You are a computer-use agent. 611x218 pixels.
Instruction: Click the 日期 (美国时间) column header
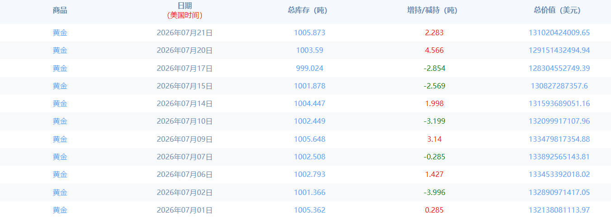point(185,10)
